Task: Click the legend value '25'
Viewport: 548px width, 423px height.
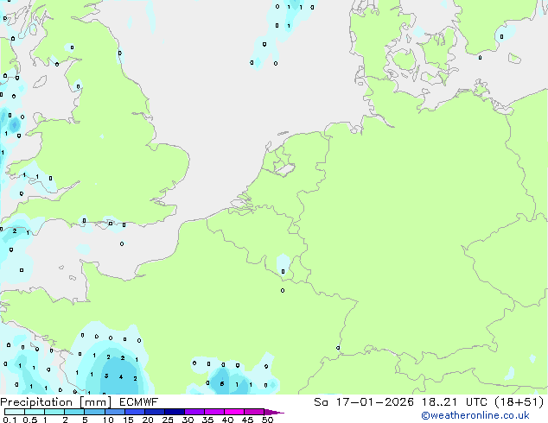Action: click(x=168, y=420)
